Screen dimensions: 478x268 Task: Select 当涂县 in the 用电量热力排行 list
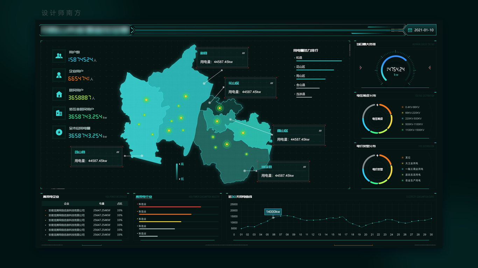300,94
